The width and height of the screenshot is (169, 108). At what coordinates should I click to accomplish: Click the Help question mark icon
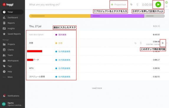(4, 72)
